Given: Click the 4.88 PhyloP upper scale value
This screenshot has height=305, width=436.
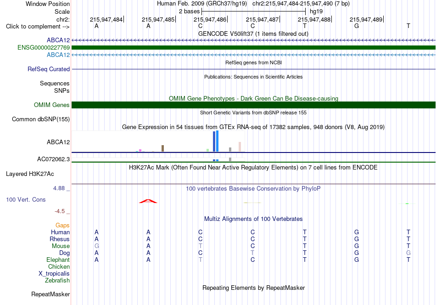Looking at the screenshot, I should [59, 188].
